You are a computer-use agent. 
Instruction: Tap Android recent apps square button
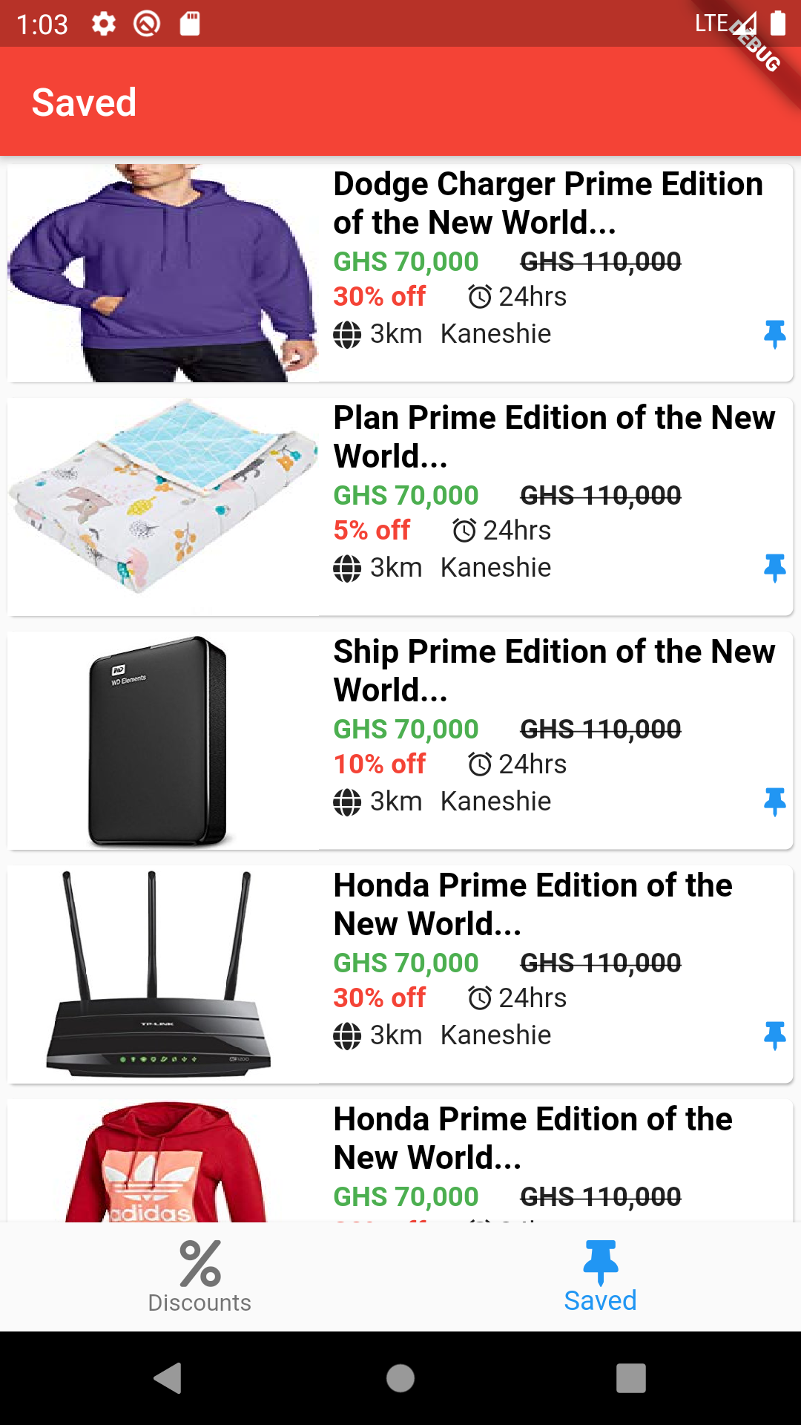click(631, 1378)
